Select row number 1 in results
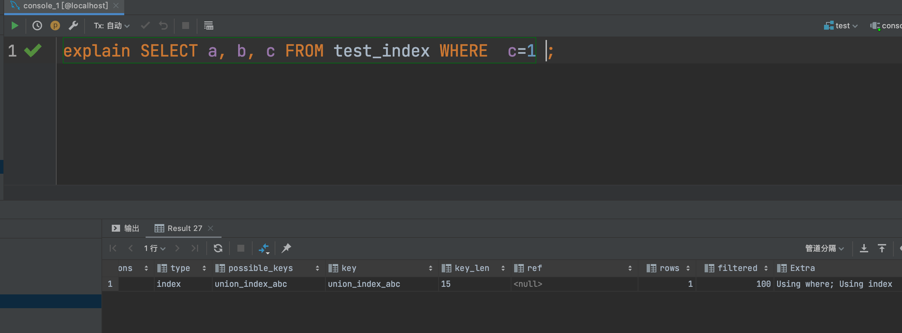The height and width of the screenshot is (333, 902). pyautogui.click(x=110, y=284)
